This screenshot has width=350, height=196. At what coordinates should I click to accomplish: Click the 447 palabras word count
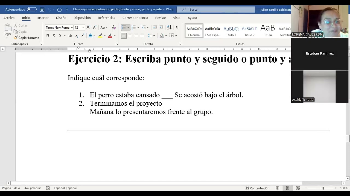(x=33, y=188)
